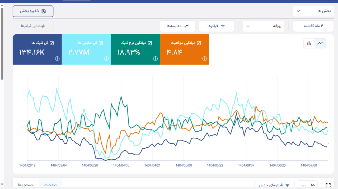Click the save icon in ذخیره بخش
338x189 pixels.
[44, 11]
